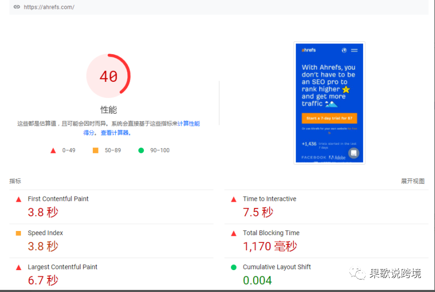Open the chat bubble icon in thumbnail
This screenshot has height=292, width=435.
(x=354, y=153)
